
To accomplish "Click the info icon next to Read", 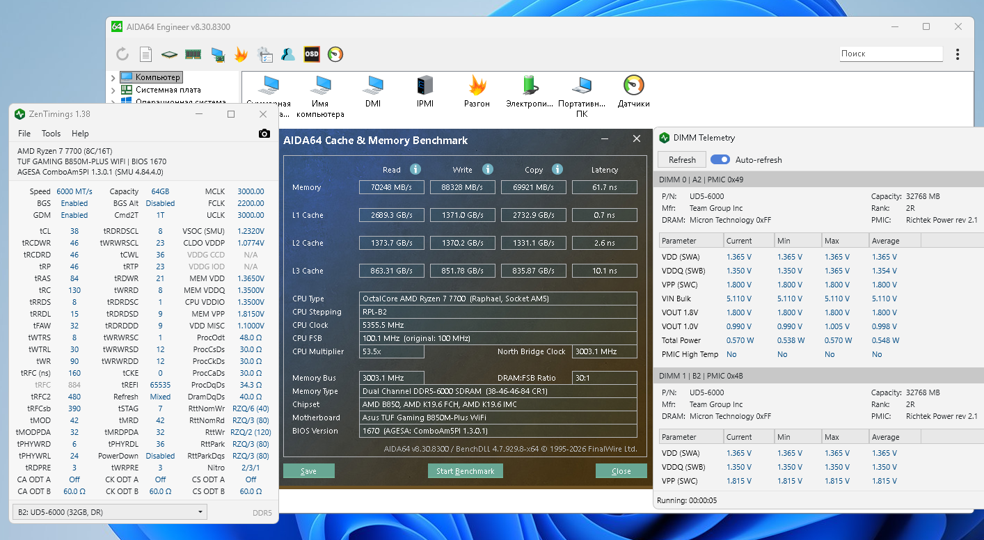I will tap(415, 169).
